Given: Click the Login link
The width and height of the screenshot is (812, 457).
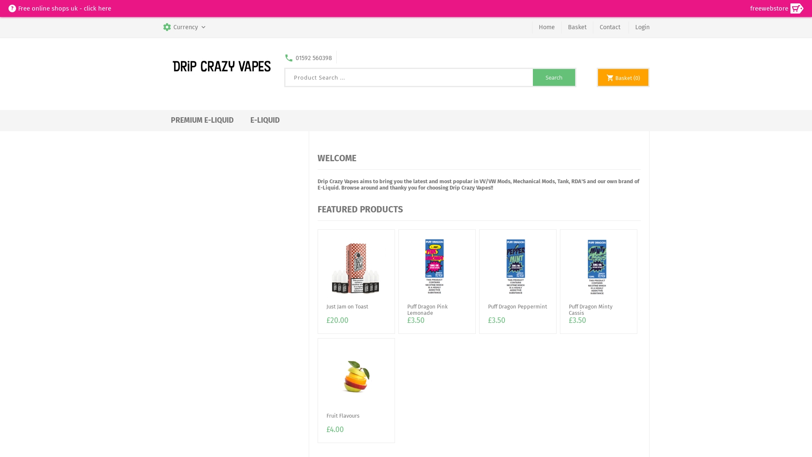Looking at the screenshot, I should click(x=642, y=27).
